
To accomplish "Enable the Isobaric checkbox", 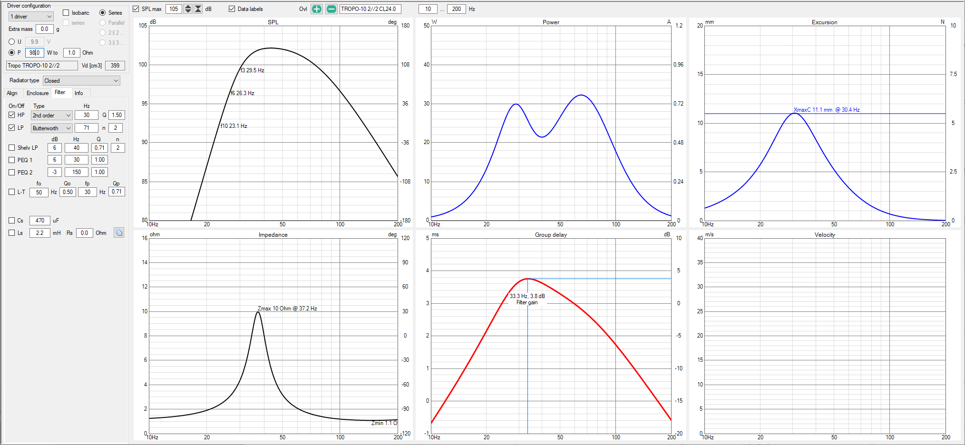I will click(x=66, y=13).
